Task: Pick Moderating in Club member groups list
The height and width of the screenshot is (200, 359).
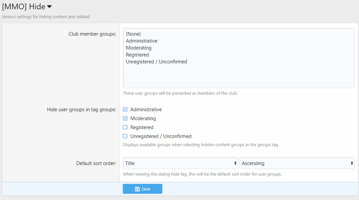Action: pyautogui.click(x=139, y=48)
